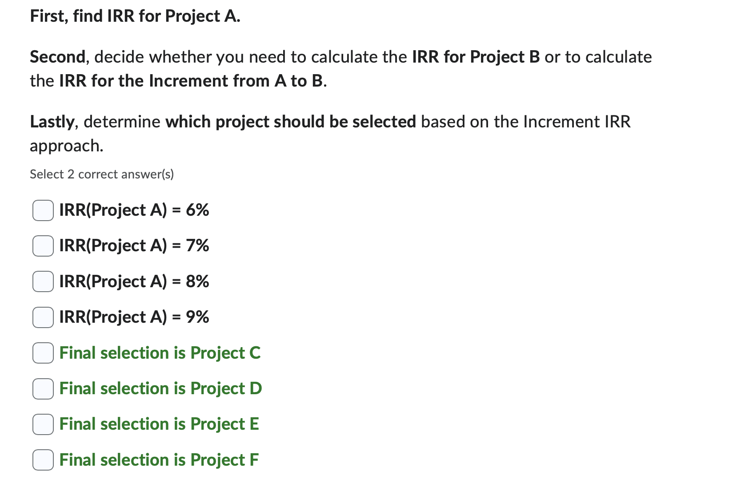The width and height of the screenshot is (753, 483).
Task: Click the green Final selection is Project D text
Action: tap(160, 389)
